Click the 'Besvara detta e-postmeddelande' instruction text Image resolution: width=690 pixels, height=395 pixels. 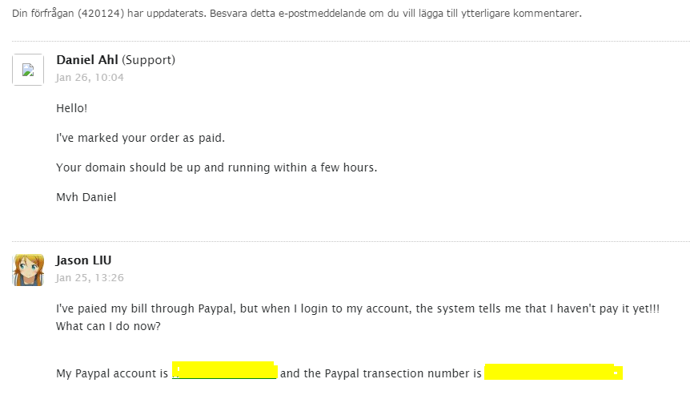point(395,13)
